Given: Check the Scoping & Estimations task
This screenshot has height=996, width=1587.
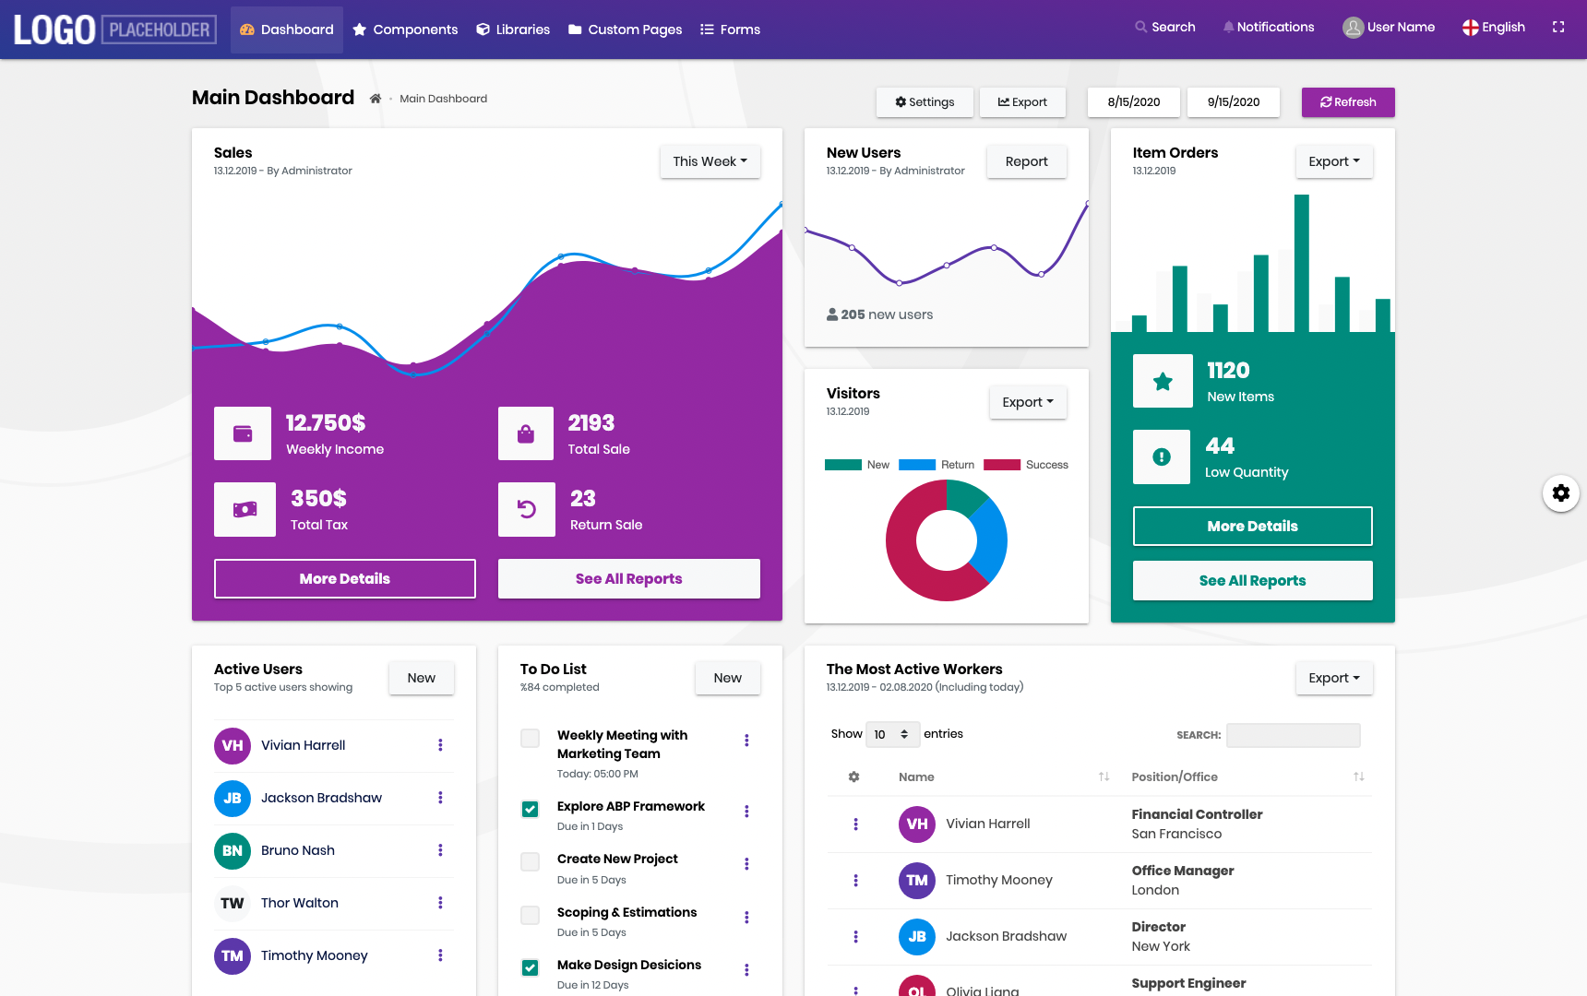Looking at the screenshot, I should click(531, 916).
